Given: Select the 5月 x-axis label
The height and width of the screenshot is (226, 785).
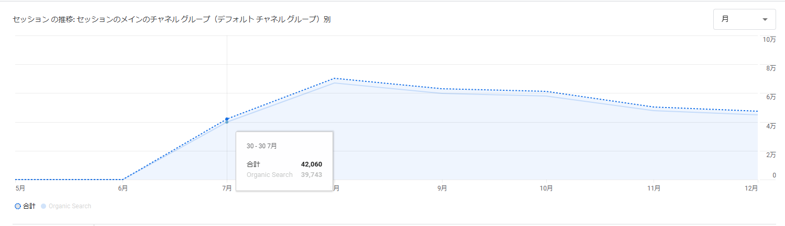Looking at the screenshot, I should 20,188.
